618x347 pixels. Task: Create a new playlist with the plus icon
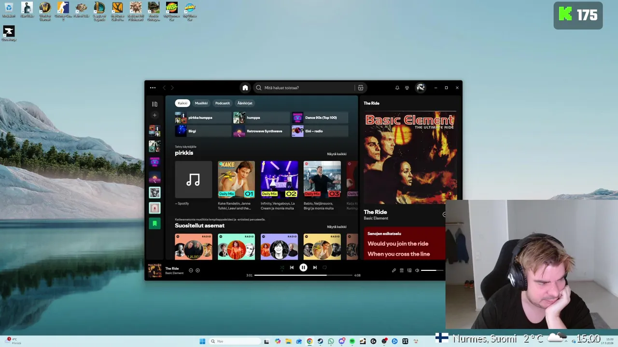coord(154,115)
